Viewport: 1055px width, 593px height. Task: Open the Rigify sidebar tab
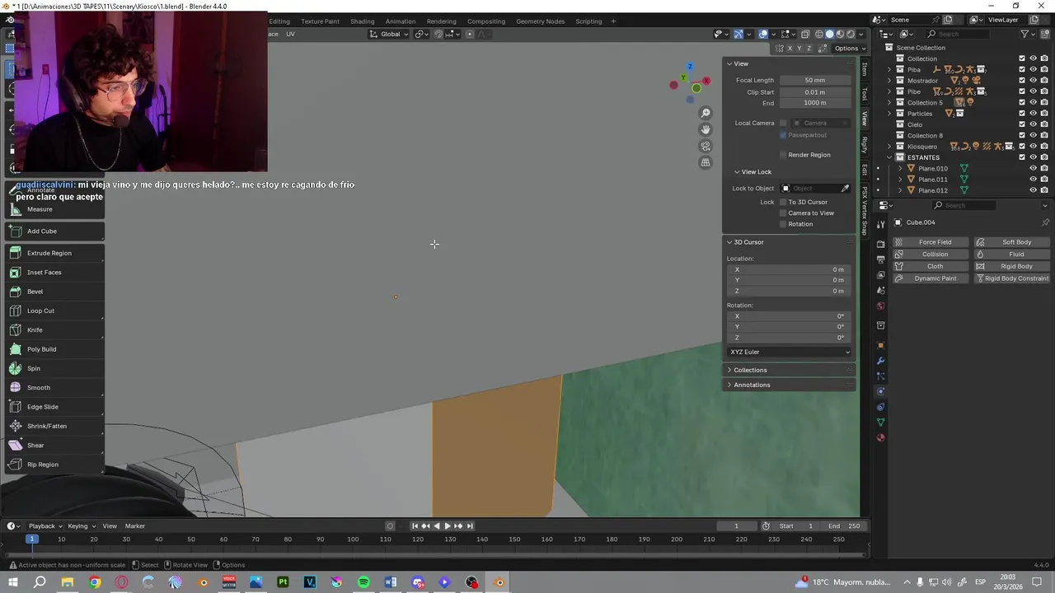tap(864, 144)
